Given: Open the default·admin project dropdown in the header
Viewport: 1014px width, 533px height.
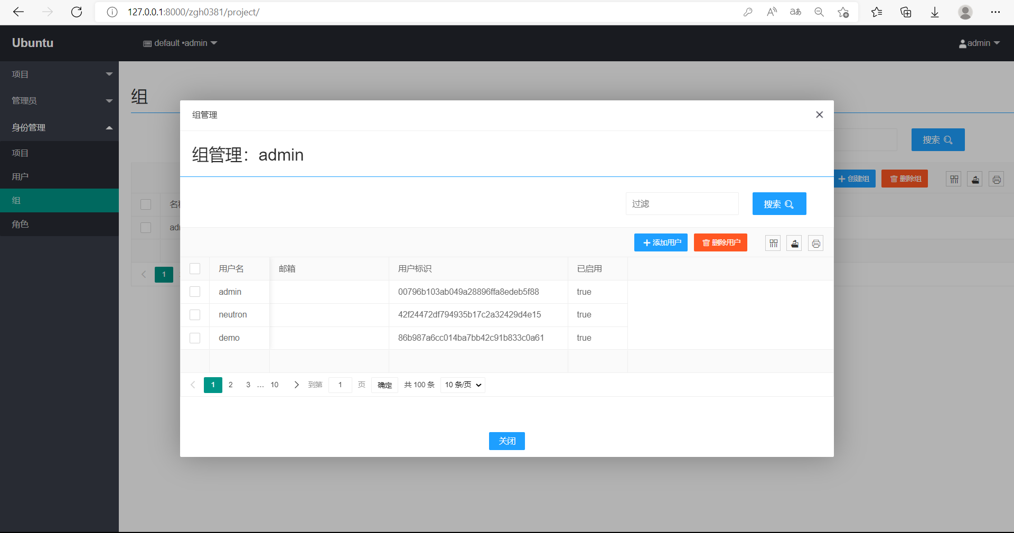Looking at the screenshot, I should (180, 43).
